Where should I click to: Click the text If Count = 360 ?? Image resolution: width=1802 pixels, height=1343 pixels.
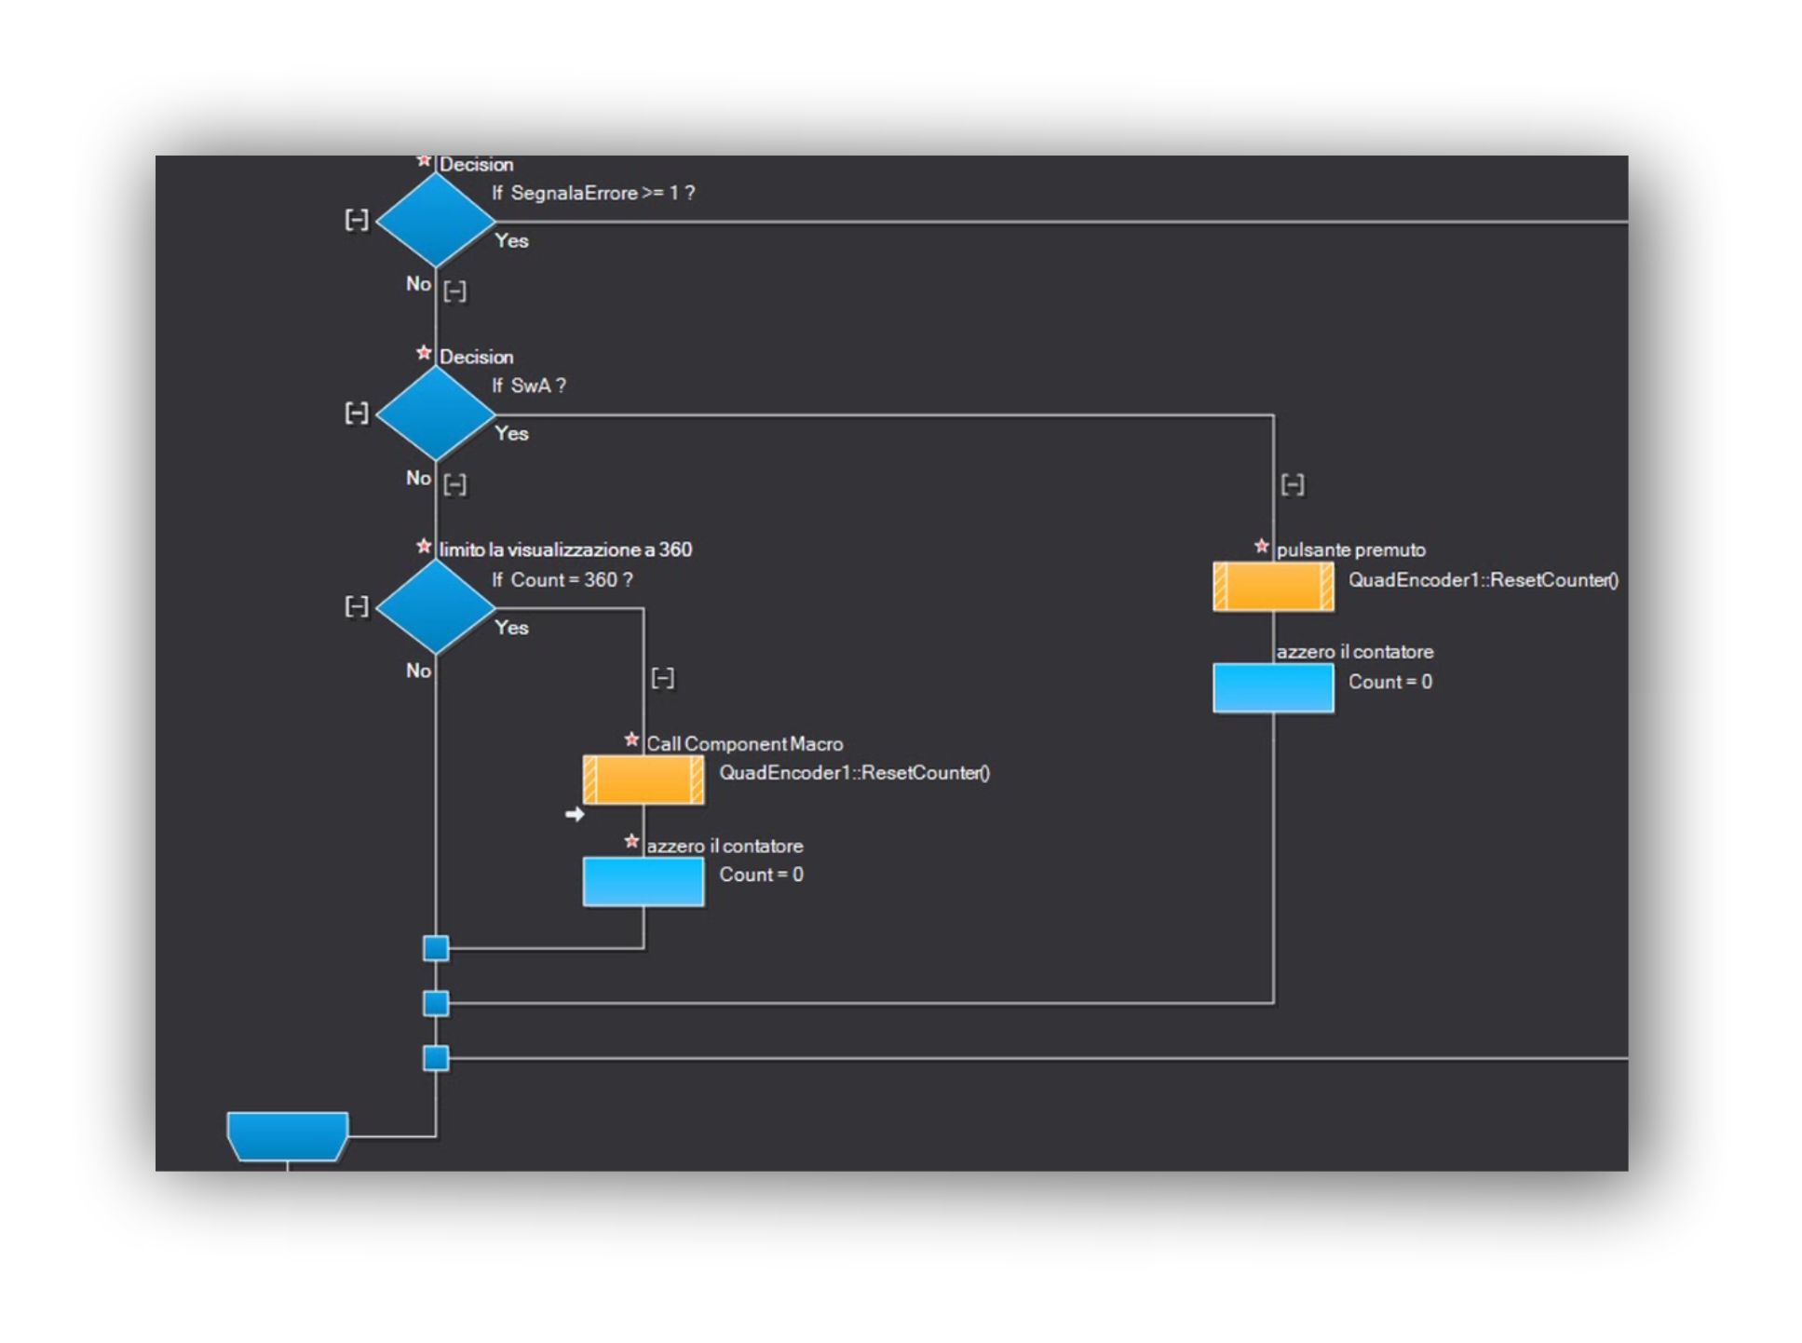[562, 579]
